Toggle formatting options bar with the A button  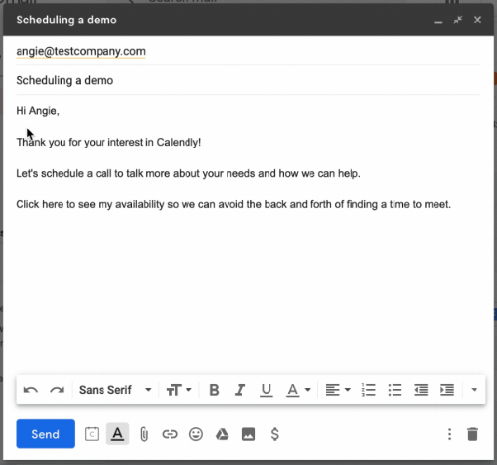pos(117,434)
